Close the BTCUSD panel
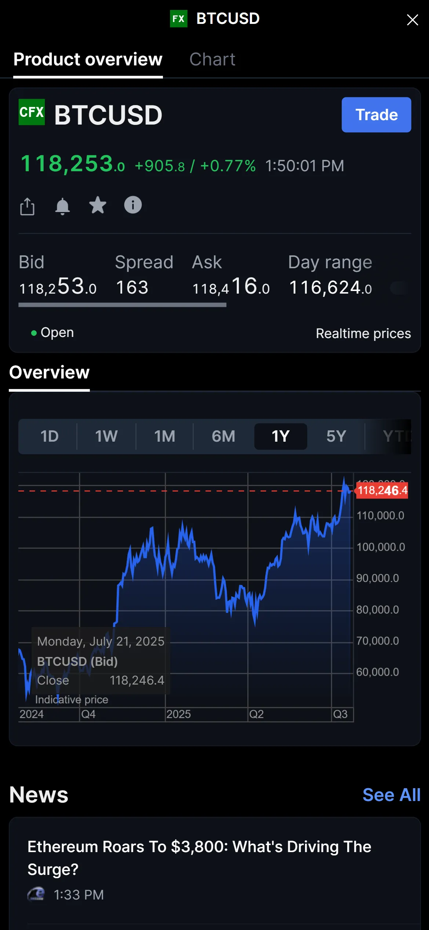The width and height of the screenshot is (429, 930). click(x=412, y=19)
